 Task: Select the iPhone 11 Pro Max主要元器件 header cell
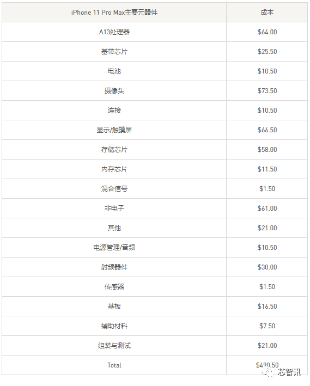click(x=114, y=13)
